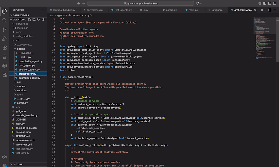The height and width of the screenshot is (167, 279).
Task: Open complexity_agent.py in explorer
Action: [x=28, y=61]
